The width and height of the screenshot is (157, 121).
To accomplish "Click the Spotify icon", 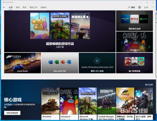I will pos(144,19).
